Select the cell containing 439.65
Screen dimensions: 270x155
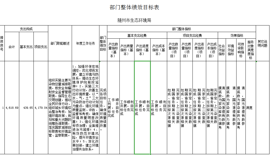click(x=26, y=108)
